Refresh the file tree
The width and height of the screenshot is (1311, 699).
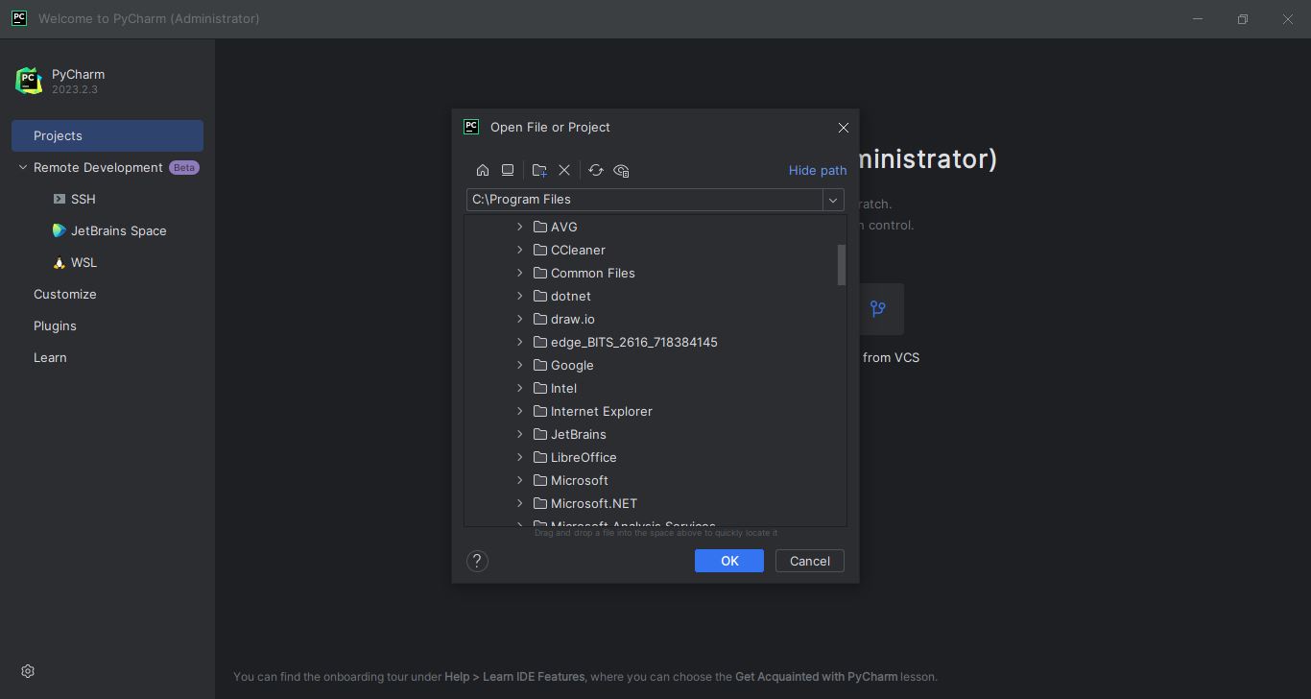[596, 170]
